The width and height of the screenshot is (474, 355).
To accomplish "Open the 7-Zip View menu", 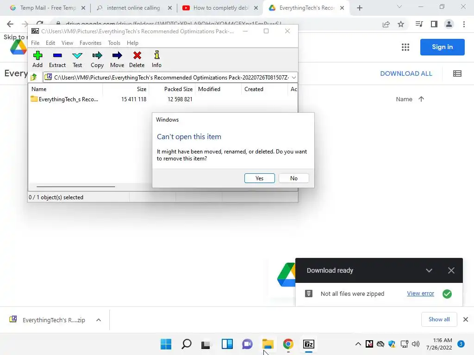I will click(67, 43).
